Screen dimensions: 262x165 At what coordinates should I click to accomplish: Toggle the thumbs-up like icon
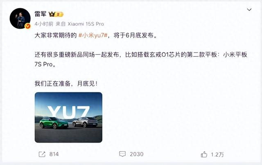coord(204,154)
